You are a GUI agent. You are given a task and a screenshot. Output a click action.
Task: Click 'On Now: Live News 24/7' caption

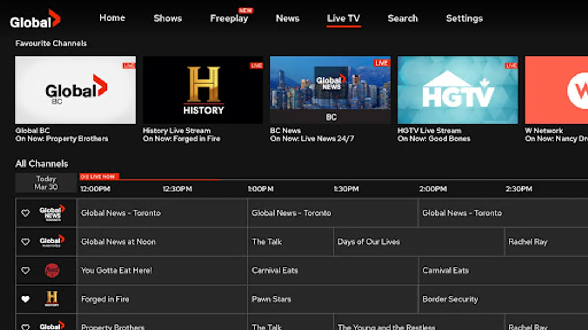(312, 139)
